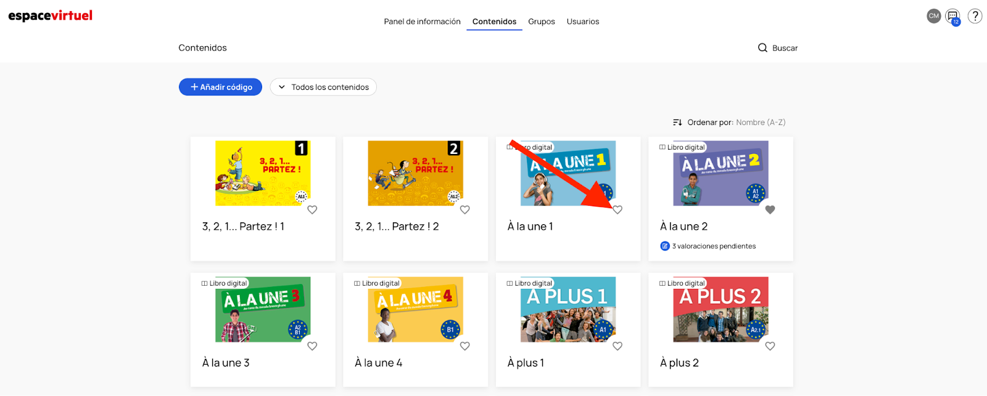Viewport: 987px width, 396px height.
Task: Open the 3 valoraciones pendientes link
Action: (x=713, y=246)
